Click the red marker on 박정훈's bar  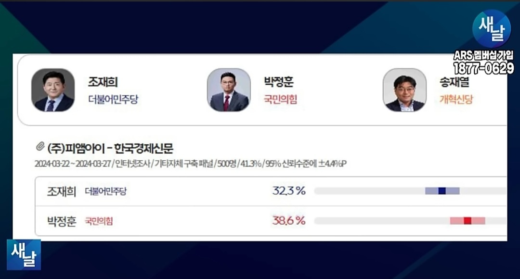(468, 221)
